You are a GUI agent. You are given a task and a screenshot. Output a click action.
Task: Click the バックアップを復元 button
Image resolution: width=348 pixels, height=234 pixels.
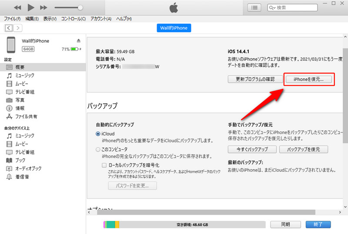tap(303, 149)
